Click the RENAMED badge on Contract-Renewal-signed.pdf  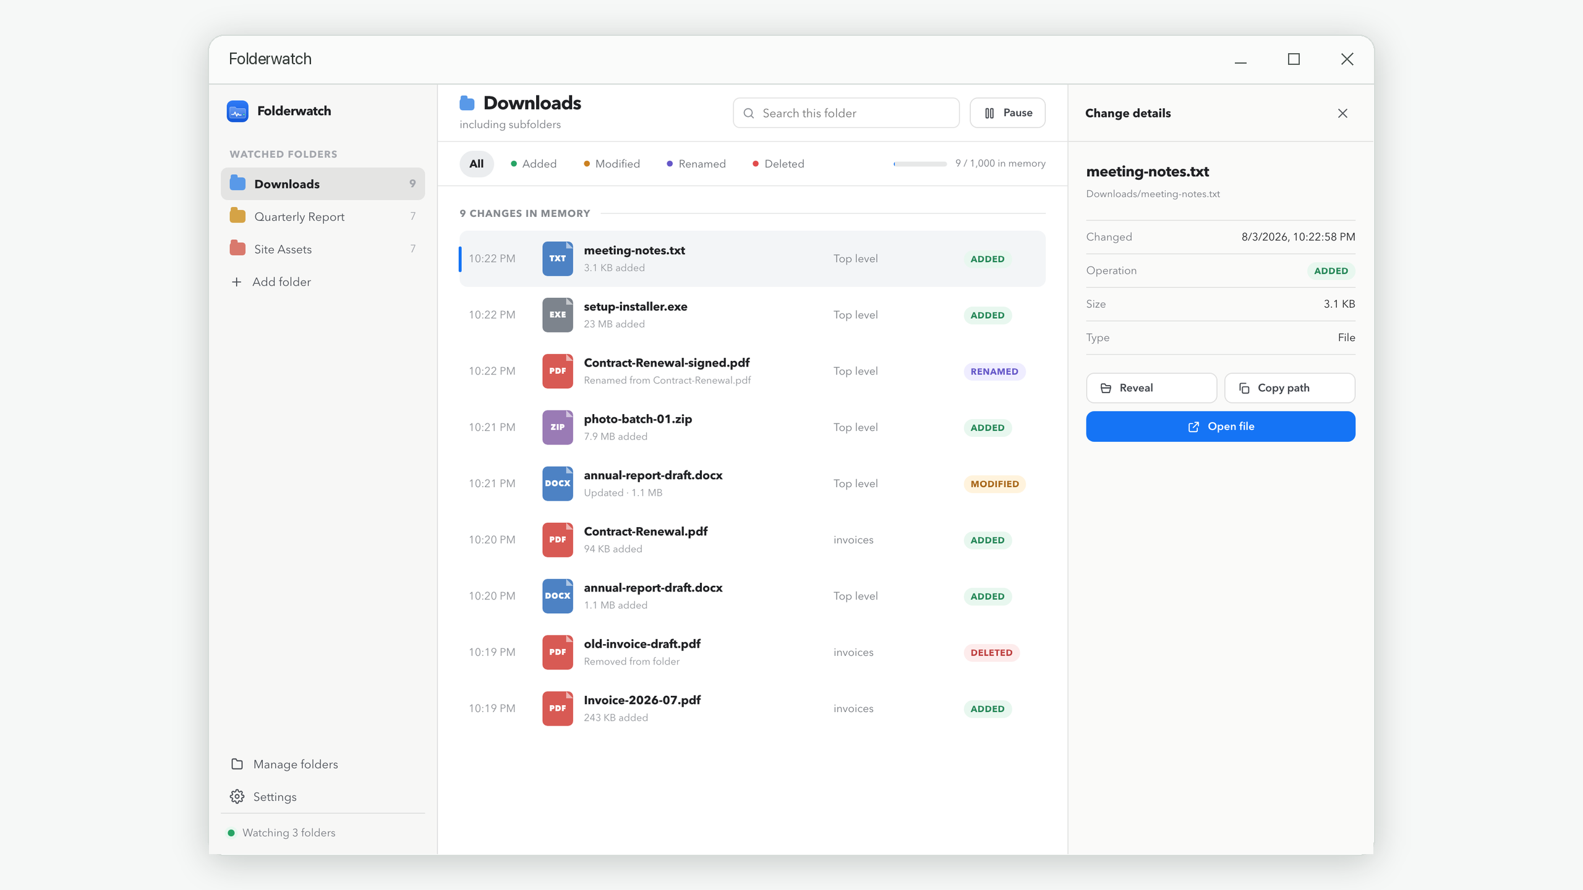(x=994, y=371)
